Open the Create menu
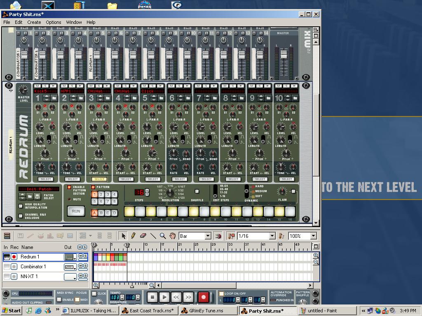 [x=34, y=22]
